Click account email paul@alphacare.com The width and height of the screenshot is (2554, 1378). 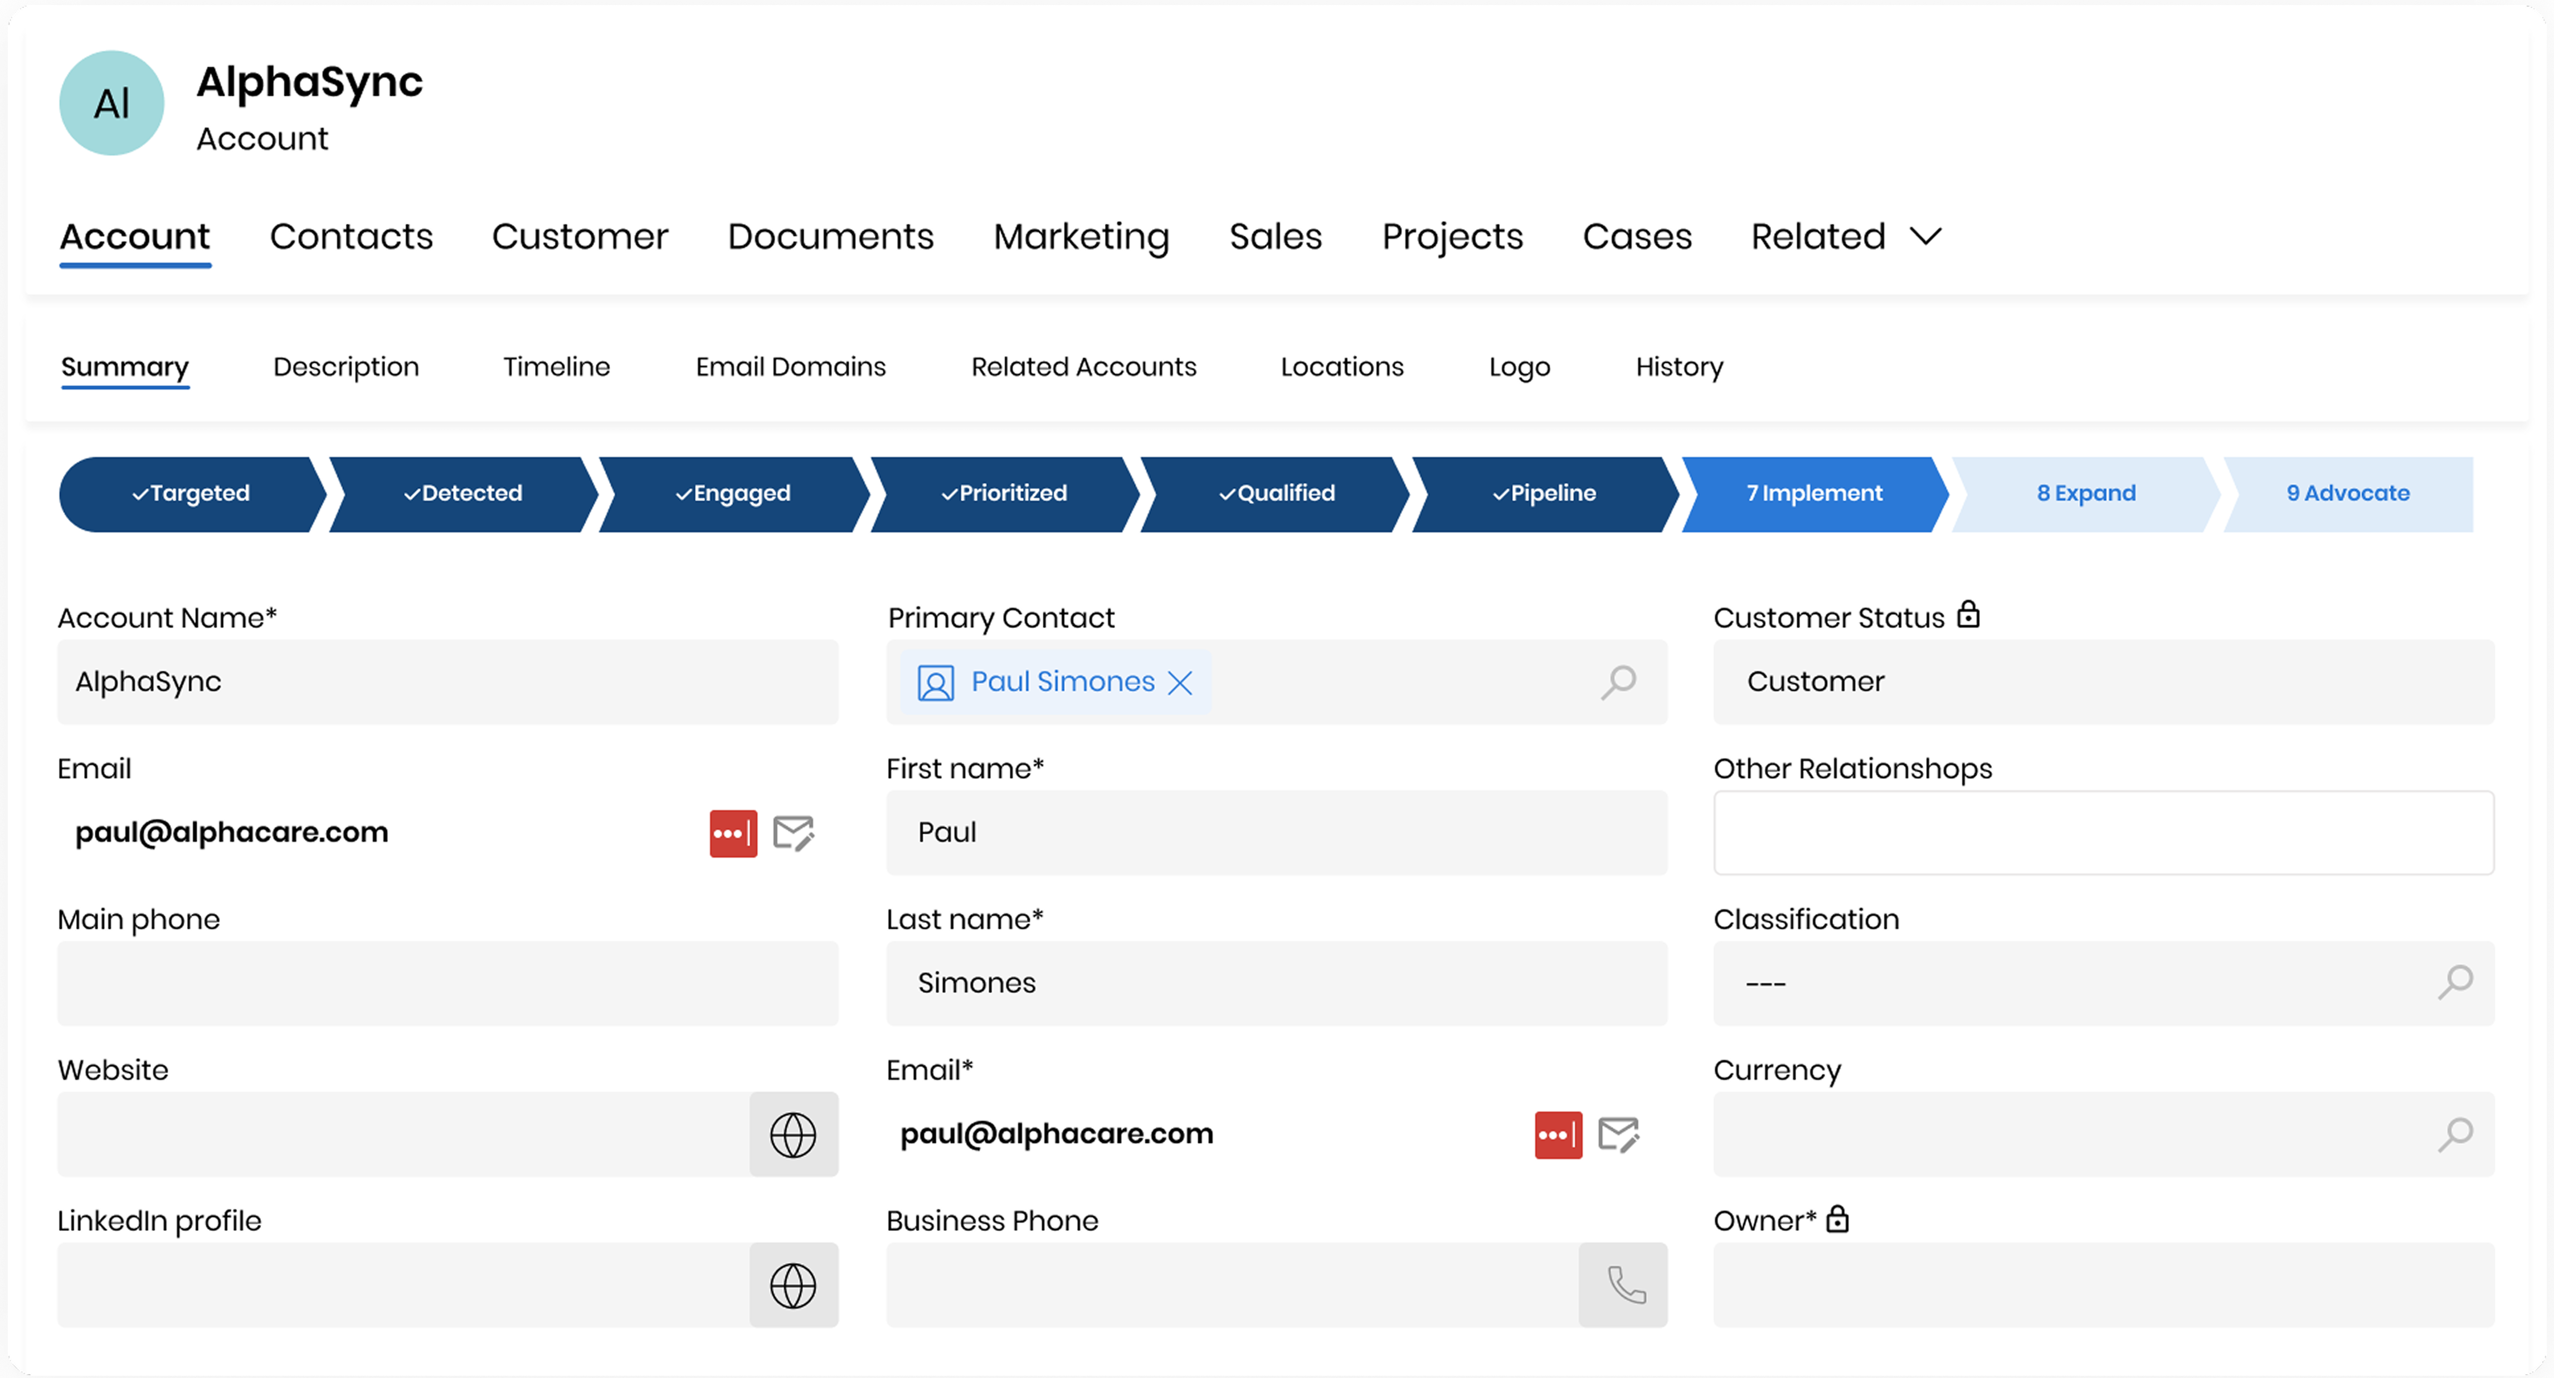[x=232, y=832]
